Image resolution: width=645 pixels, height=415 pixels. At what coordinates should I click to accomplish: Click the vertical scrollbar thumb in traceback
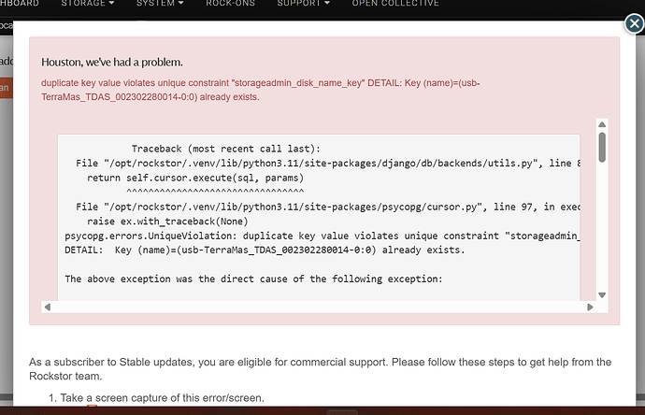tap(602, 148)
